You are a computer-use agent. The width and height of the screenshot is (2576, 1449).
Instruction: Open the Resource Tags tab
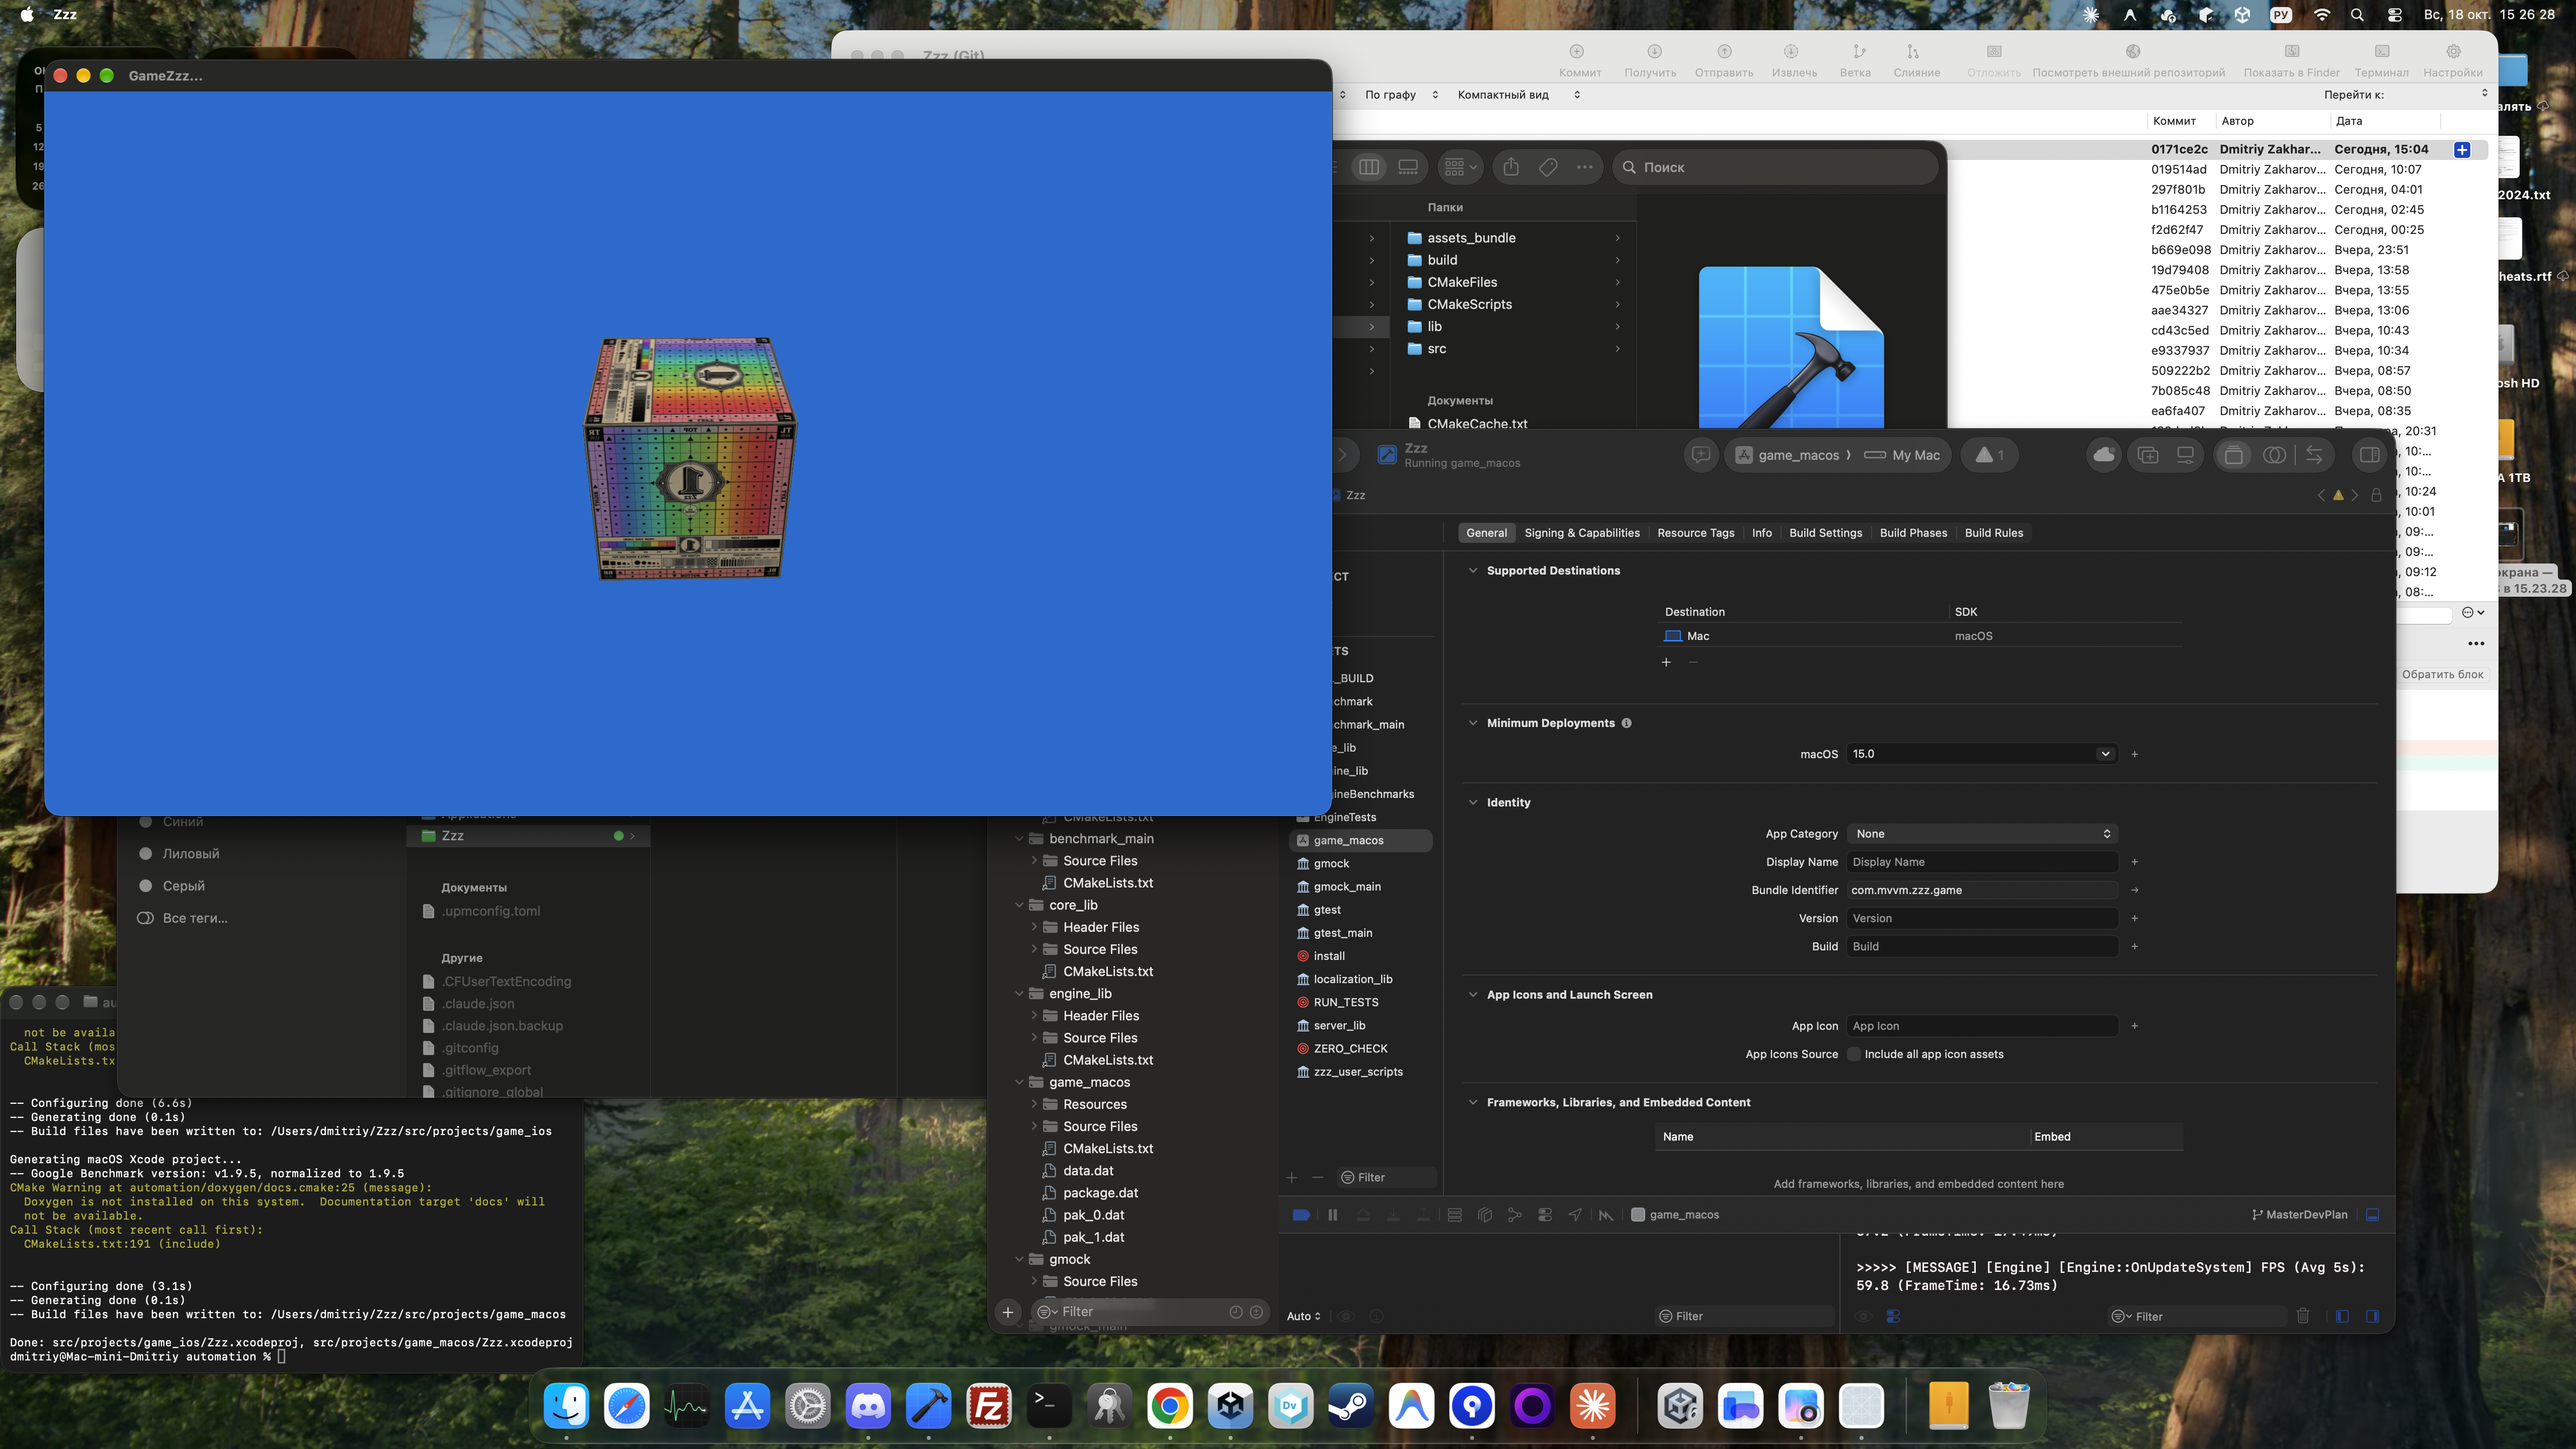(1695, 533)
